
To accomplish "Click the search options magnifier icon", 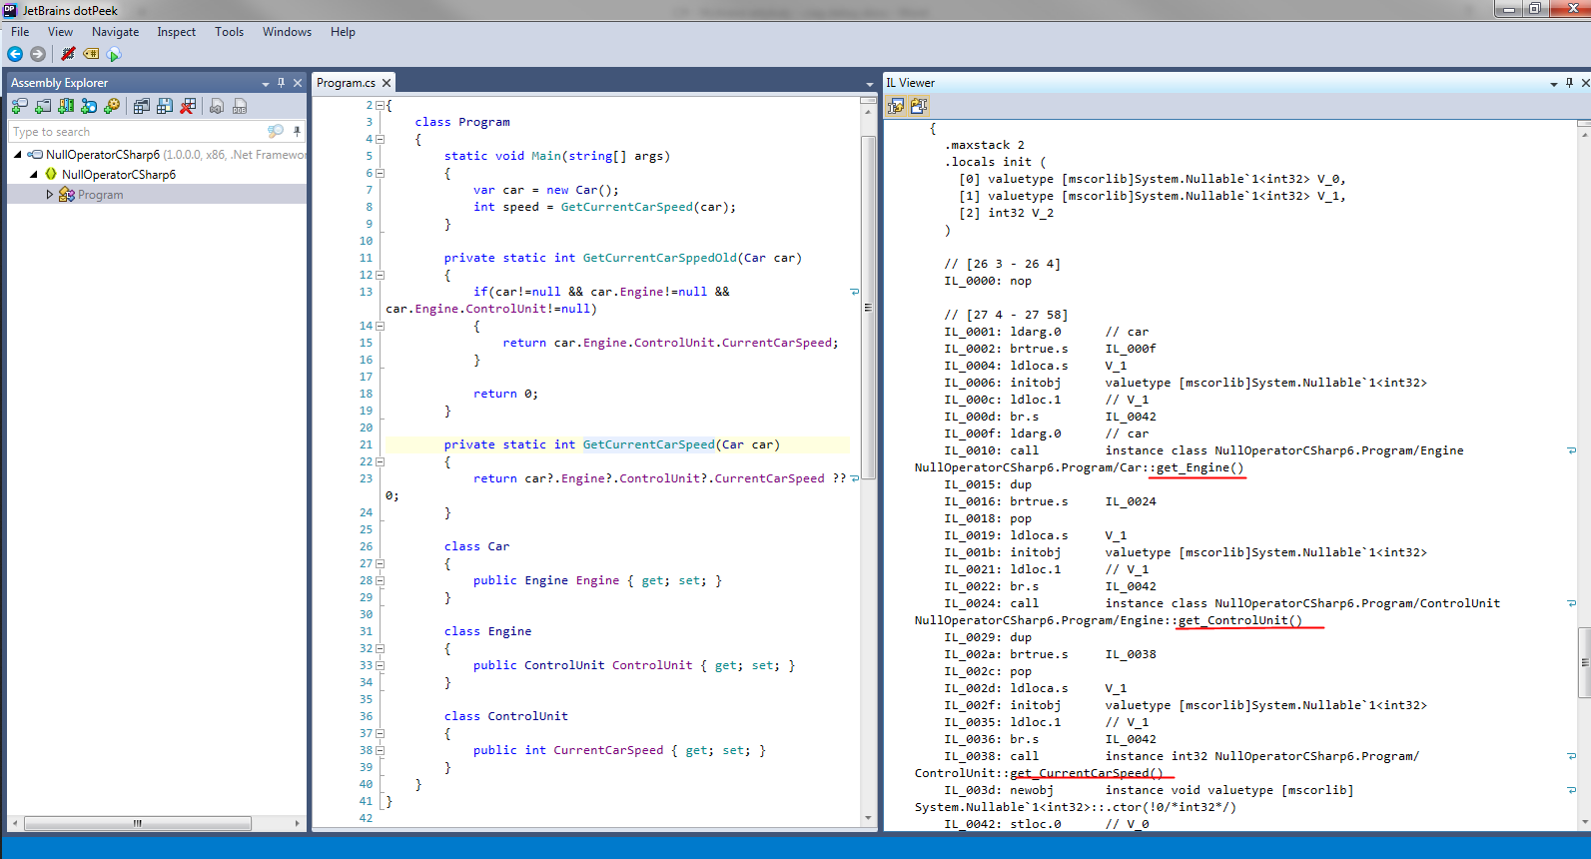I will click(x=276, y=131).
